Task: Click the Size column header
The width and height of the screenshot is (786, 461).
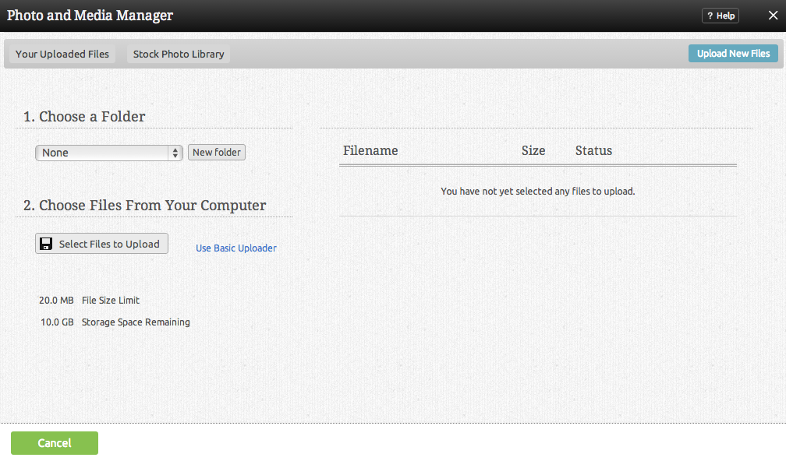Action: [x=533, y=150]
